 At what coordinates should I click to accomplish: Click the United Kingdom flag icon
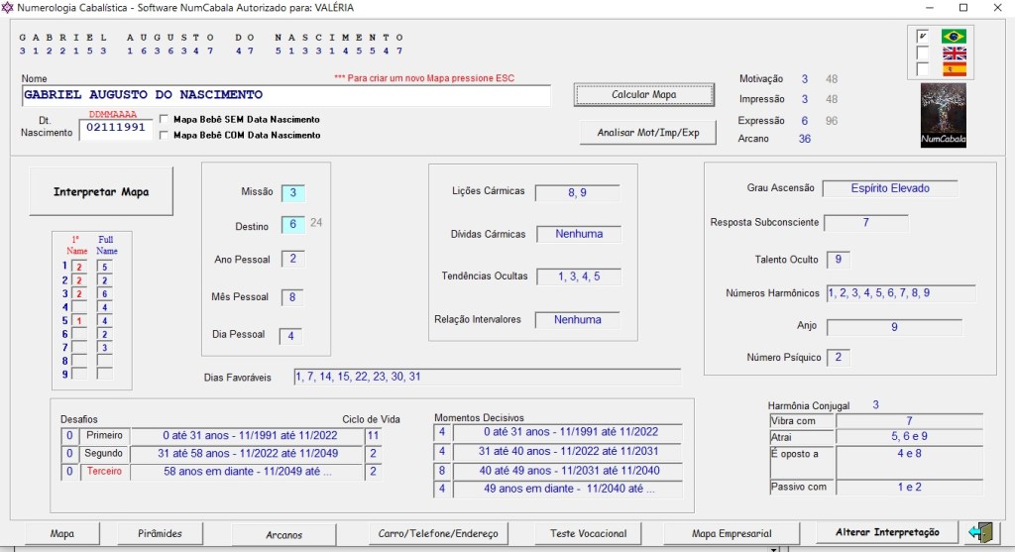coord(954,54)
